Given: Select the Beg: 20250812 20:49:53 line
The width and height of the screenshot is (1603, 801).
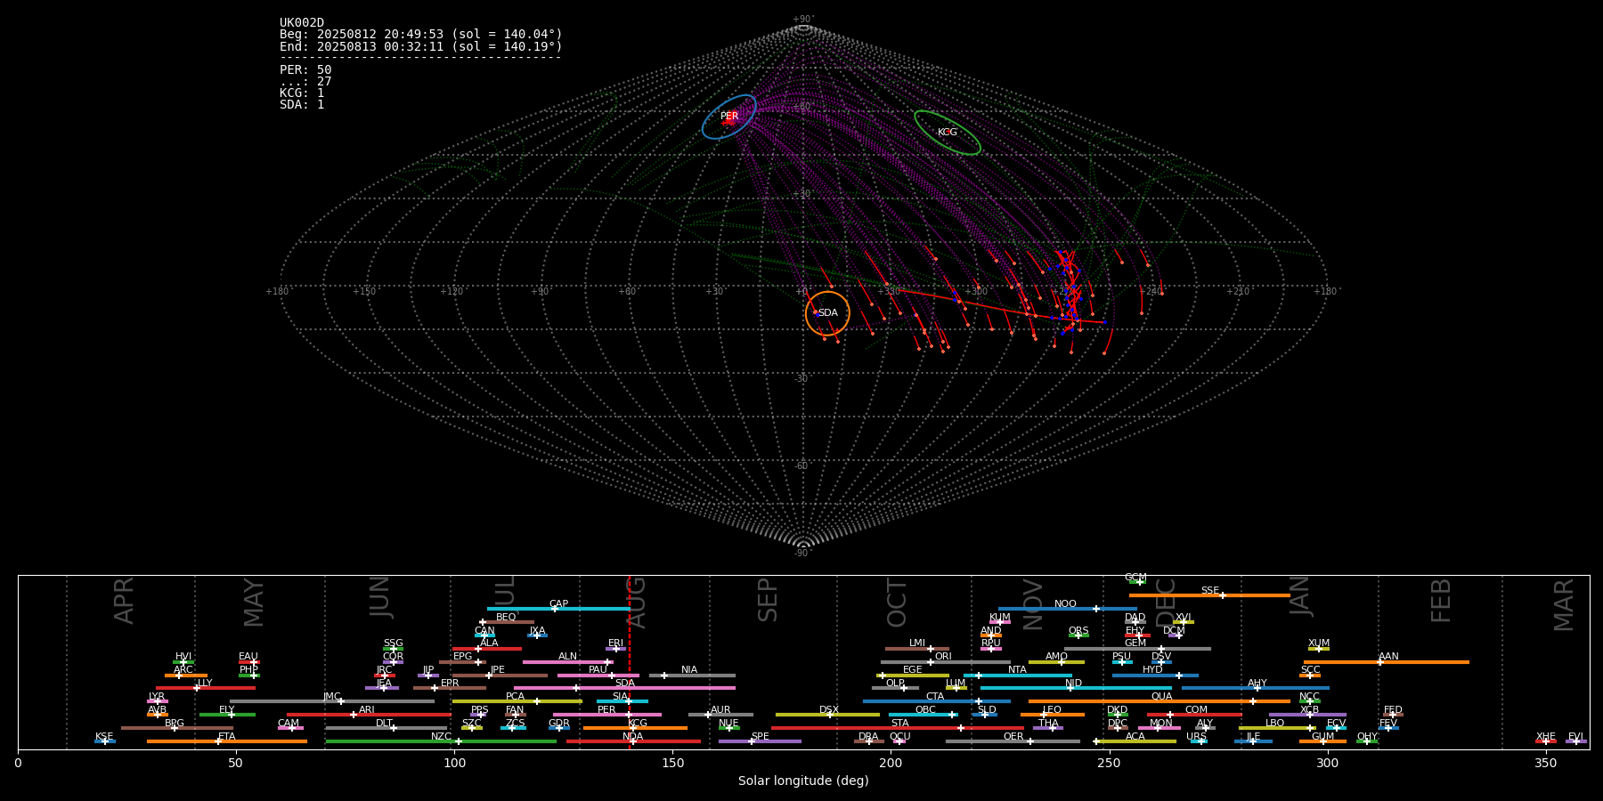Looking at the screenshot, I should (421, 35).
